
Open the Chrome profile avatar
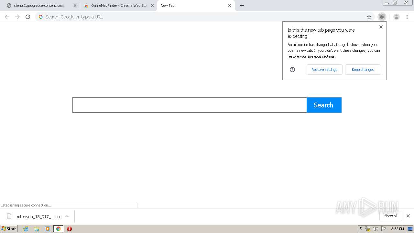click(397, 17)
